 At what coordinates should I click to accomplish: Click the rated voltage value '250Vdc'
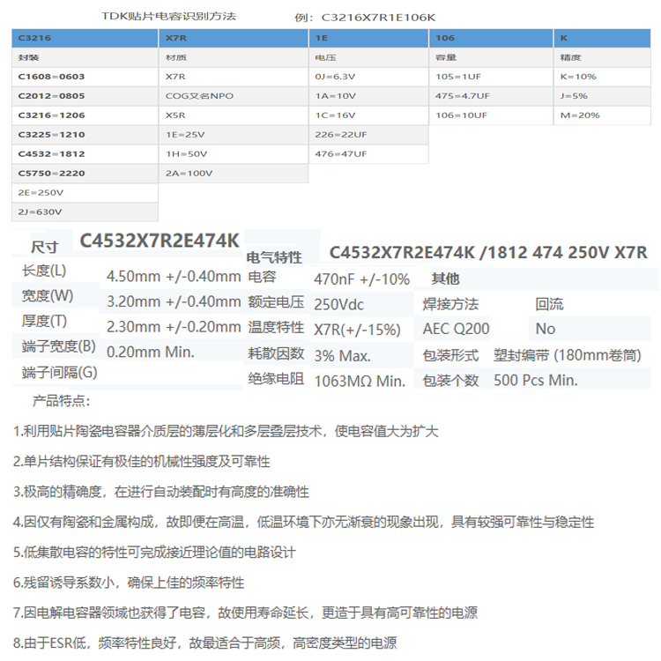pyautogui.click(x=339, y=305)
